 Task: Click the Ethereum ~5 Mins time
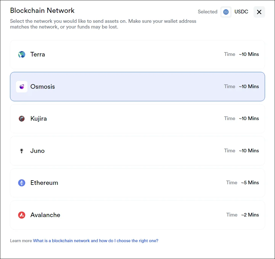click(x=250, y=183)
